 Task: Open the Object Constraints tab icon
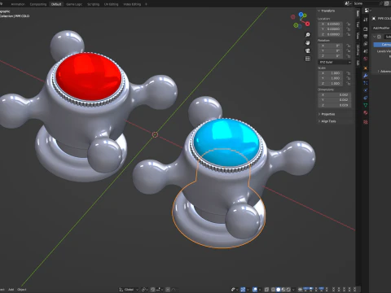click(x=366, y=98)
